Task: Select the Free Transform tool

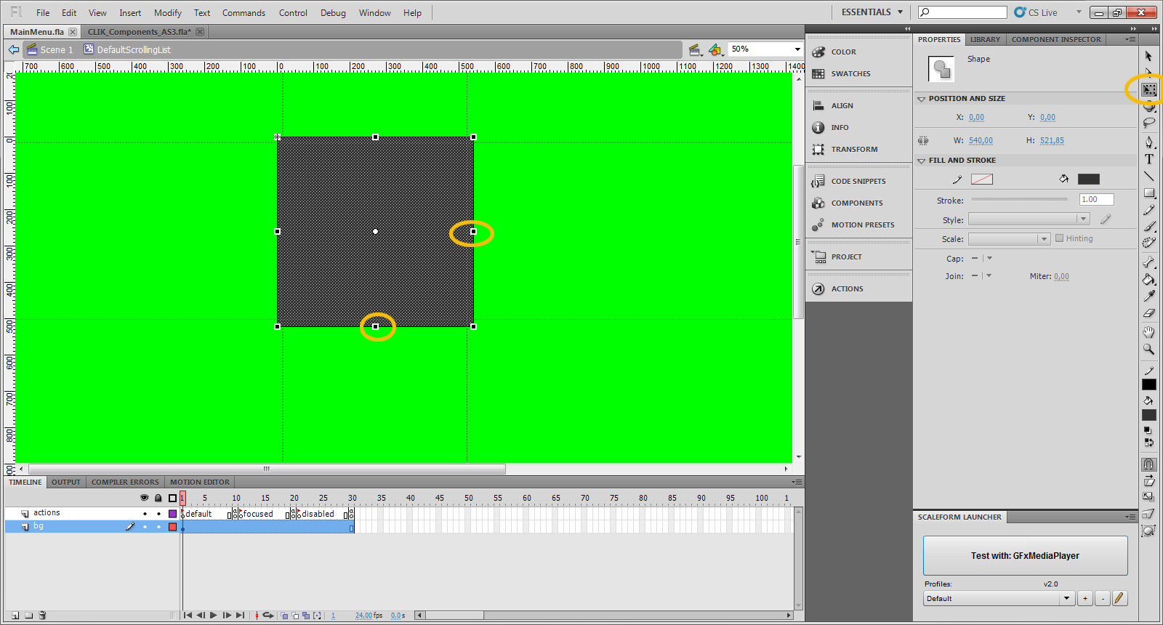Action: (x=1148, y=90)
